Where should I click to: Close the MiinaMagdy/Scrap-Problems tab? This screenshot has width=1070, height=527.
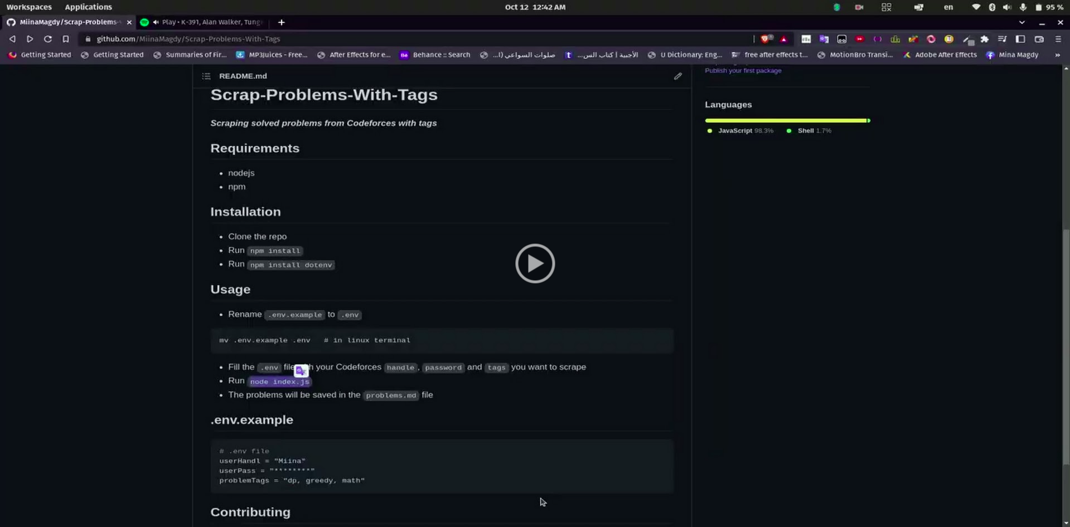pos(129,22)
